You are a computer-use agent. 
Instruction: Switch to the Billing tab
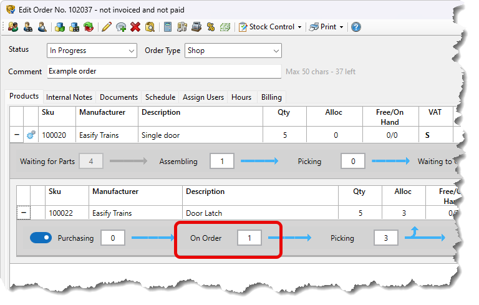[271, 97]
